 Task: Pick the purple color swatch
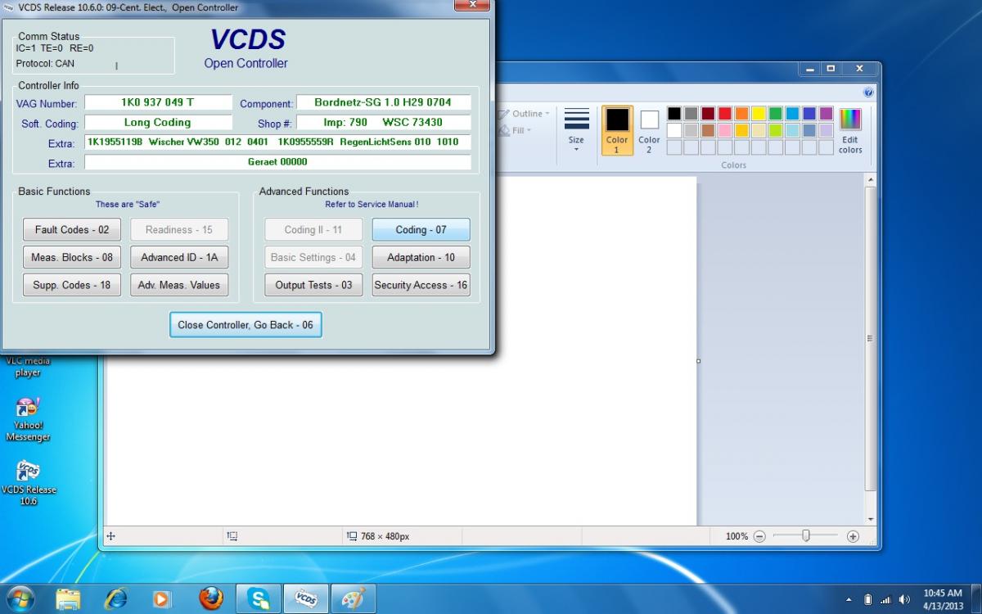click(827, 114)
